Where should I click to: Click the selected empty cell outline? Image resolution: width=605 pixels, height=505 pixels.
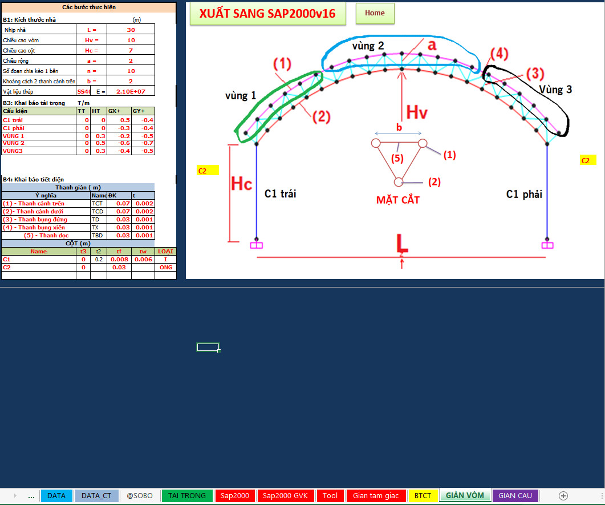[x=208, y=348]
